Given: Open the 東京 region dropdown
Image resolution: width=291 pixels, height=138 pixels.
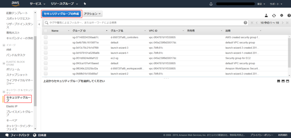Looking at the screenshot, I should point(261,4).
